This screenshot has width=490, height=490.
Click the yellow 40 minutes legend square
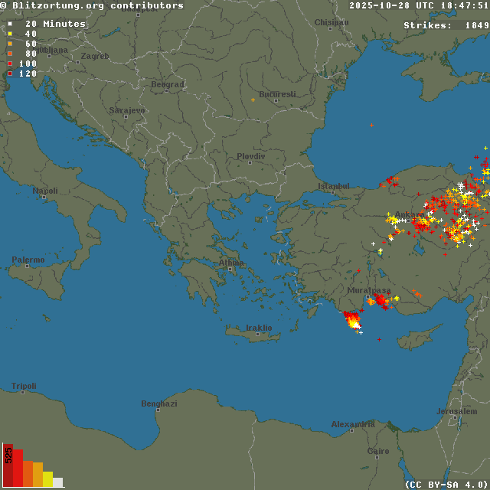10,34
